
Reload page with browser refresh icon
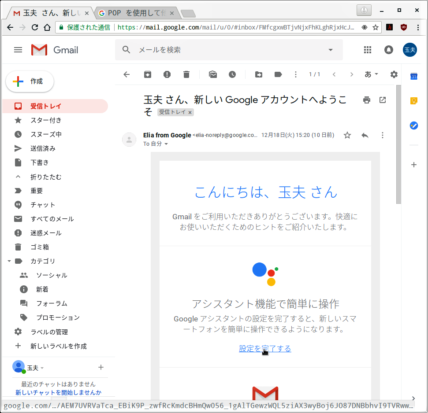click(x=35, y=27)
